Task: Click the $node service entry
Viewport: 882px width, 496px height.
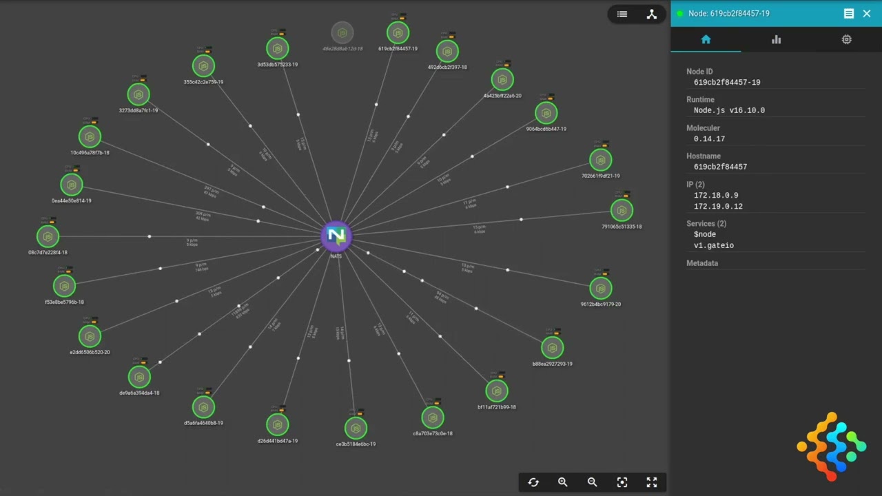Action: coord(706,234)
